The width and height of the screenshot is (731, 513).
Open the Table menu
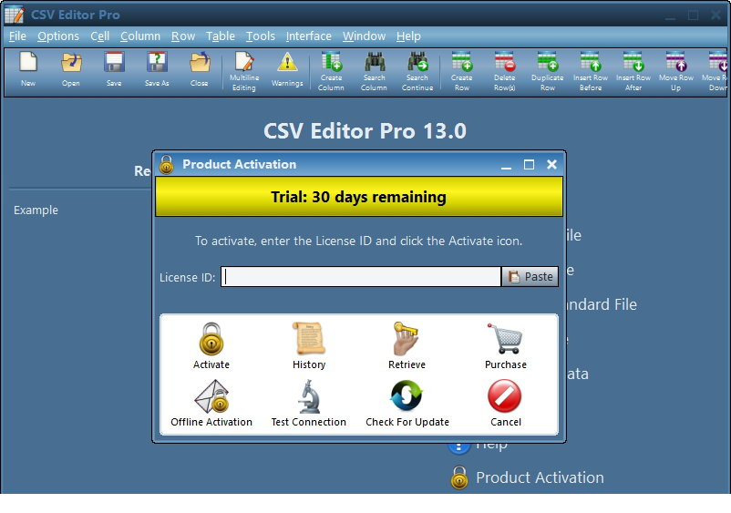click(220, 36)
